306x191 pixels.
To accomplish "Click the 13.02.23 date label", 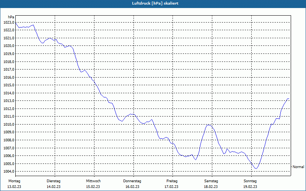I will (x=14, y=187).
